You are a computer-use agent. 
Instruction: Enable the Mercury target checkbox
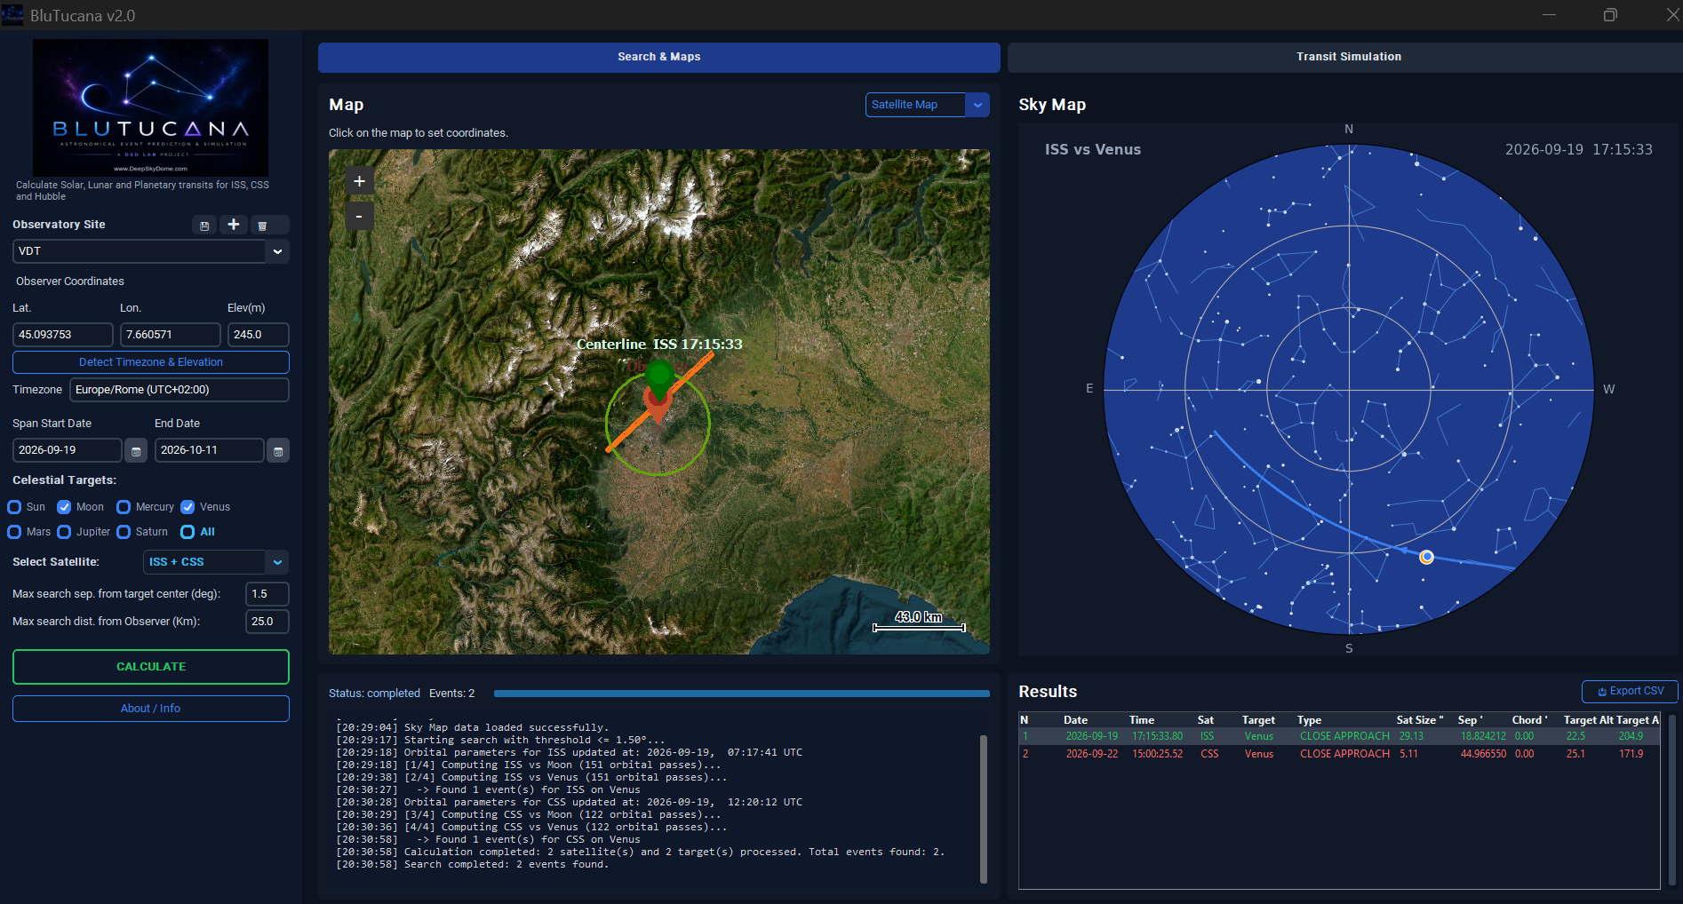point(124,507)
